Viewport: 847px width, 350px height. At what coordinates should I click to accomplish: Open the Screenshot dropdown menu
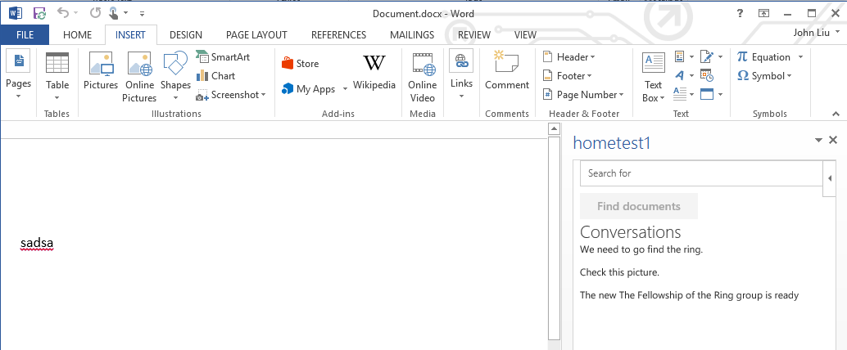point(232,95)
